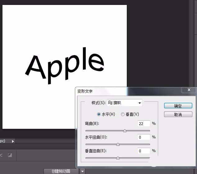Select the 垂直(V) radio button

click(123, 114)
